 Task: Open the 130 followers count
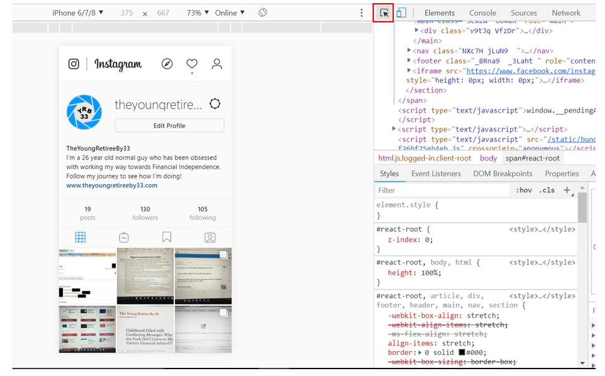145,214
